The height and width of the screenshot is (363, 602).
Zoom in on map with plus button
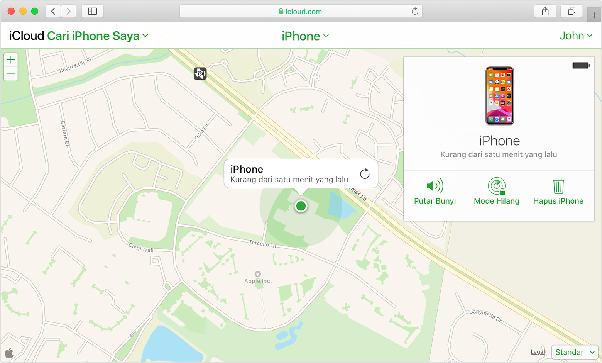11,60
